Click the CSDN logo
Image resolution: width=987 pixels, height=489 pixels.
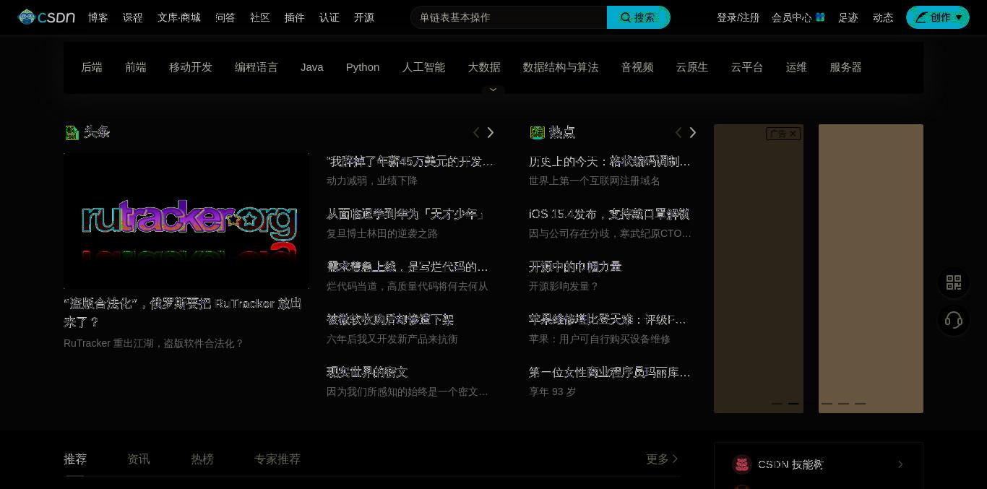46,17
